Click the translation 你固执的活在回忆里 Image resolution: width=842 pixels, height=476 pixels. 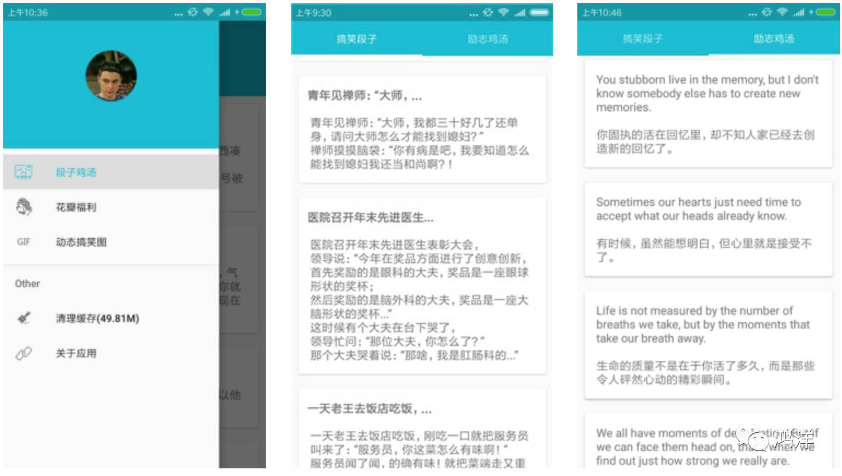(x=705, y=141)
